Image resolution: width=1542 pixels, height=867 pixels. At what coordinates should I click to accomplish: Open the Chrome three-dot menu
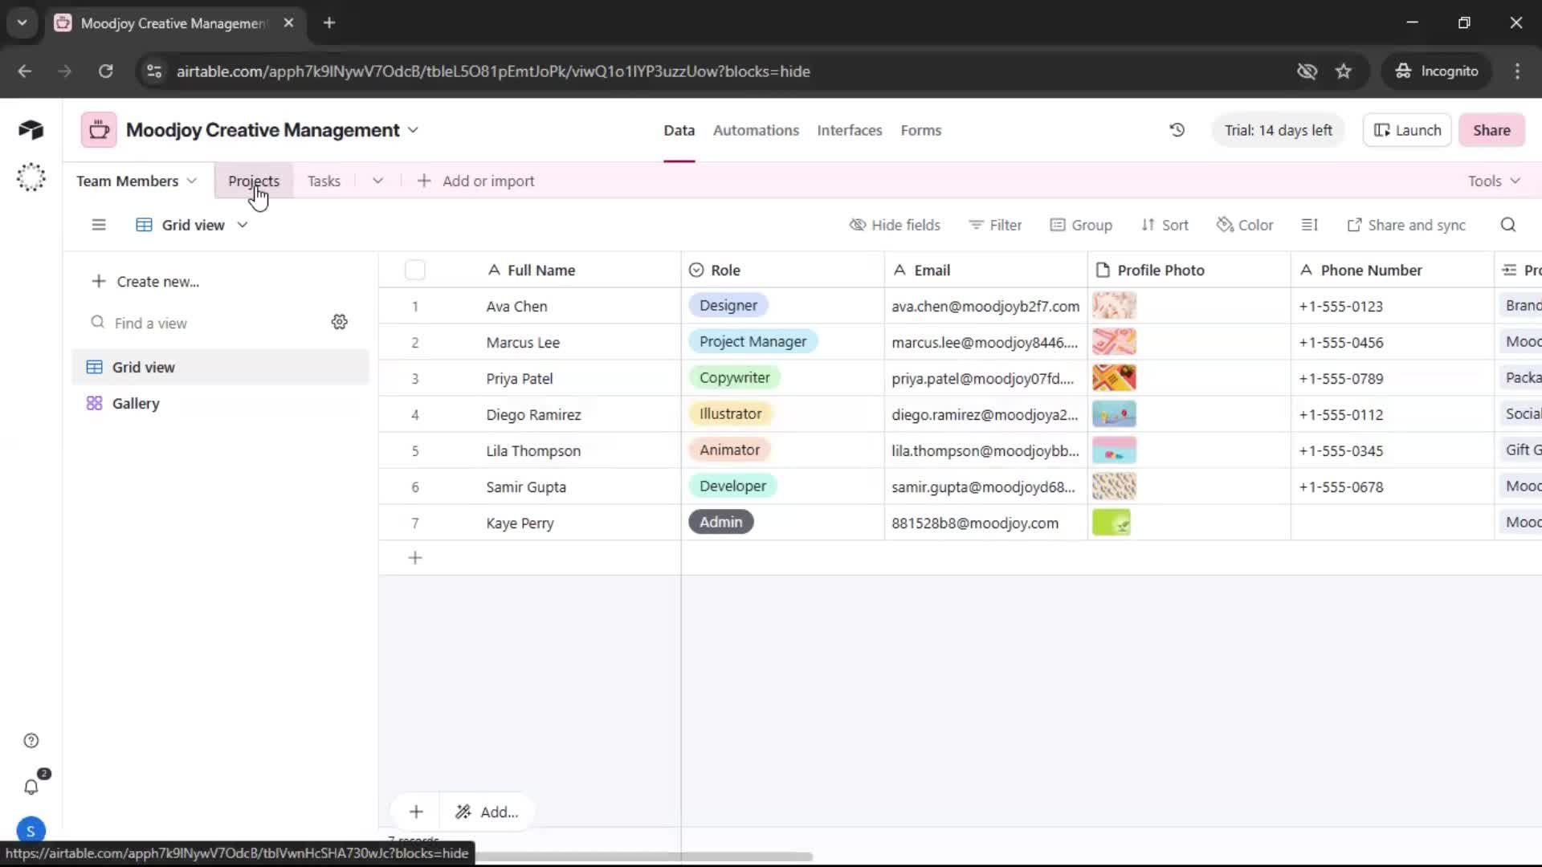pos(1517,71)
